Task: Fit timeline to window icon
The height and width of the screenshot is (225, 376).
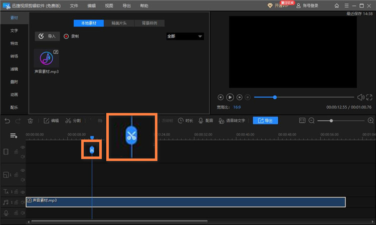Action: coord(302,120)
